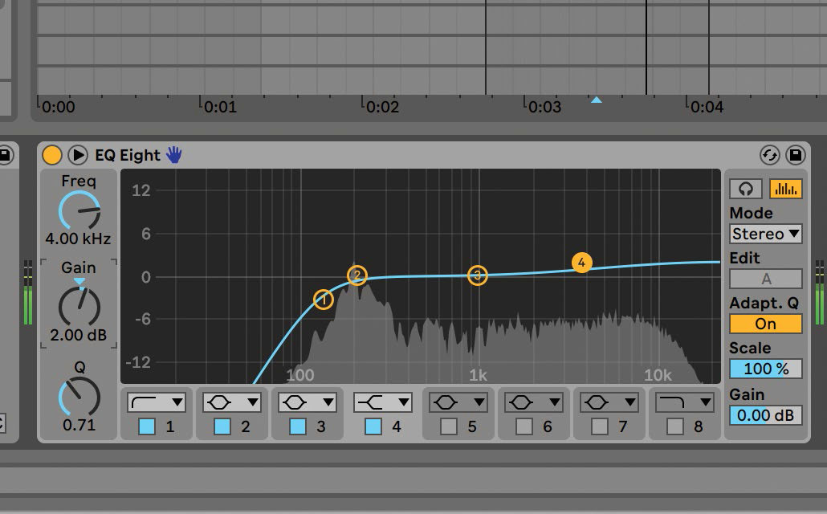
Task: Click the 2.00 dB gain value
Action: pos(78,335)
